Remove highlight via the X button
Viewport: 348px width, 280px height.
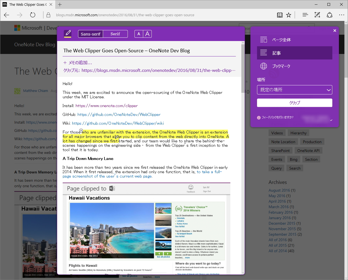pyautogui.click(x=81, y=131)
